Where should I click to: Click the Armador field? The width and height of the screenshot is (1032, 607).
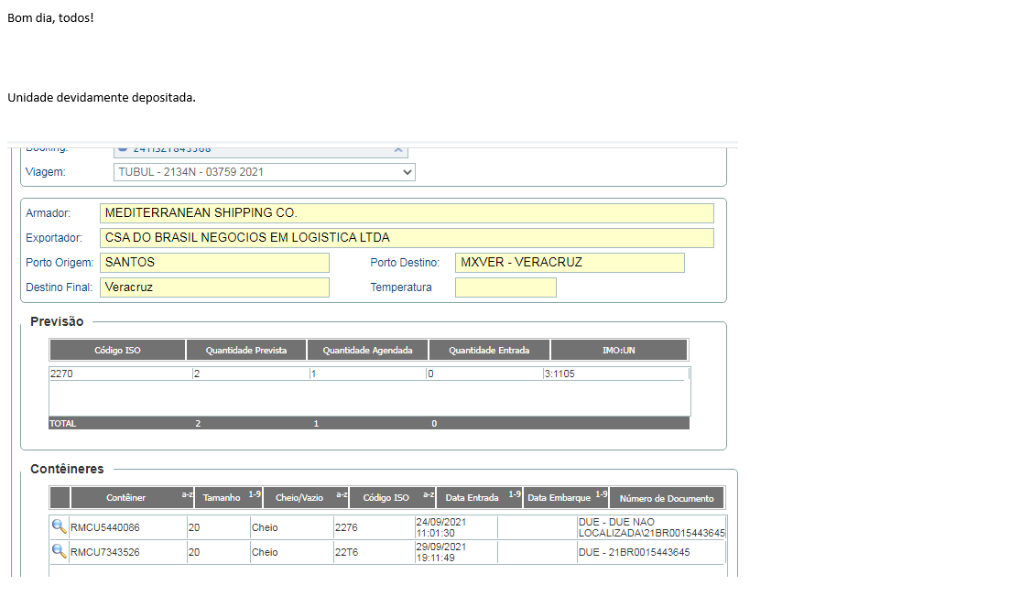407,213
